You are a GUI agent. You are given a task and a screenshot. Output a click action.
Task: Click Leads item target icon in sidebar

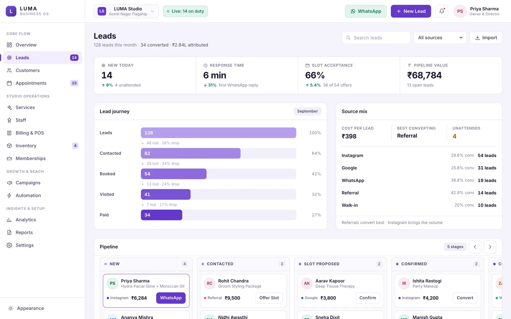(x=9, y=58)
